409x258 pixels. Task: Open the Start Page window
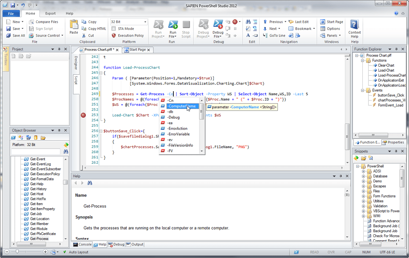click(x=333, y=21)
